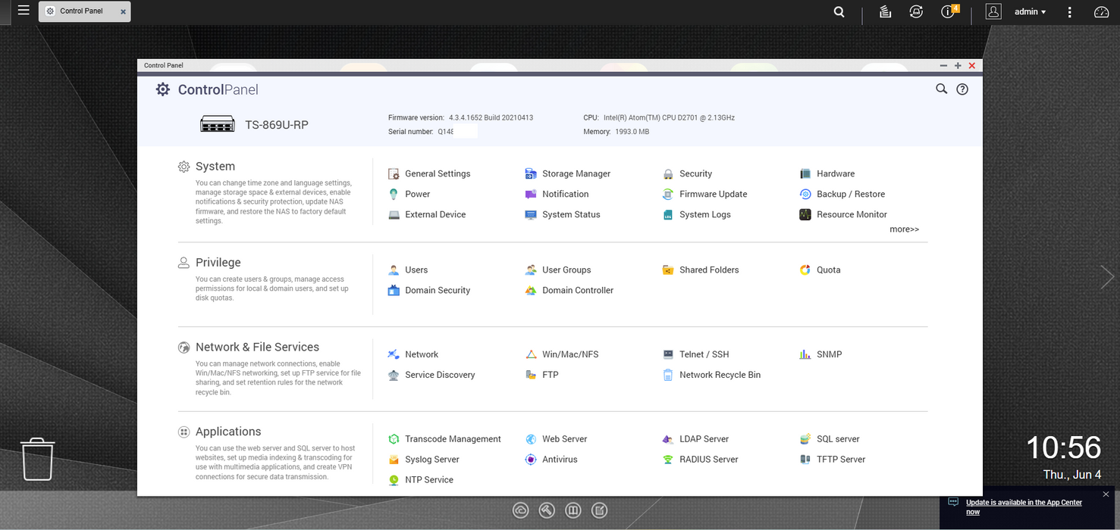Expand the admin user dropdown
Screen dimensions: 1120x530
[x=1030, y=12]
